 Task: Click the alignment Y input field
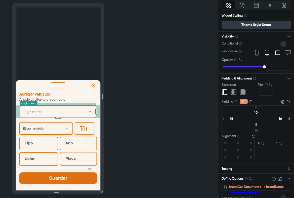283,150
